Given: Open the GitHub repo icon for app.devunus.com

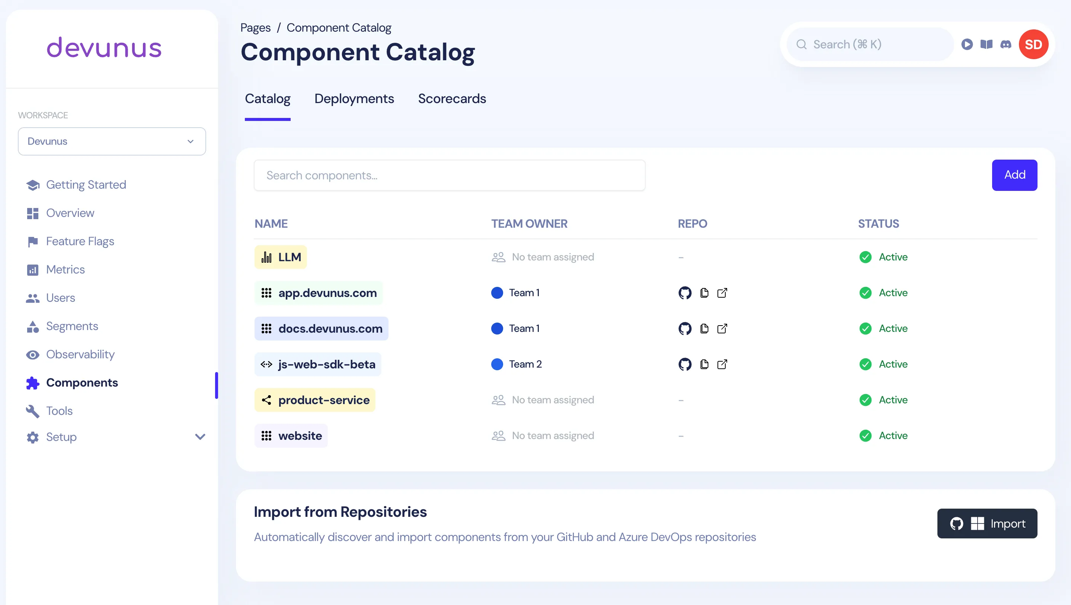Looking at the screenshot, I should (685, 293).
